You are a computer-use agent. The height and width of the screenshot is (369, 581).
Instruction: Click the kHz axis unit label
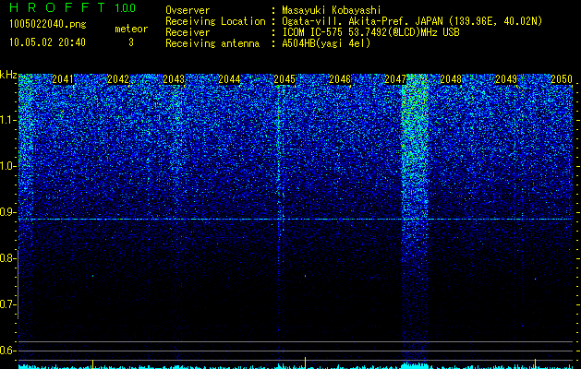[x=8, y=75]
